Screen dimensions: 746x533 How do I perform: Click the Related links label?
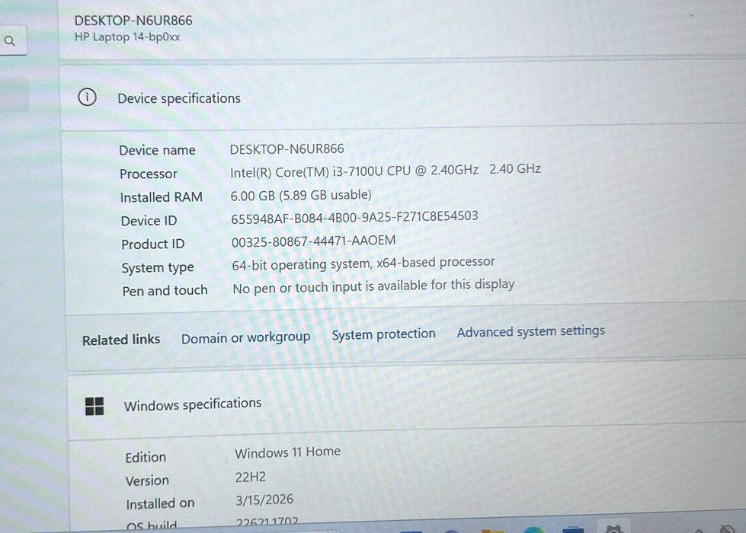[x=121, y=340]
